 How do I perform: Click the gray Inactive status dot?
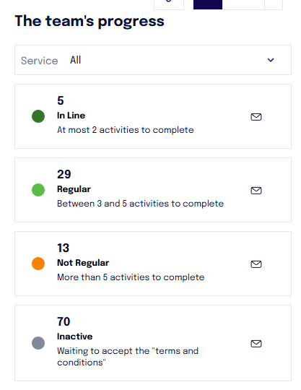tap(38, 343)
